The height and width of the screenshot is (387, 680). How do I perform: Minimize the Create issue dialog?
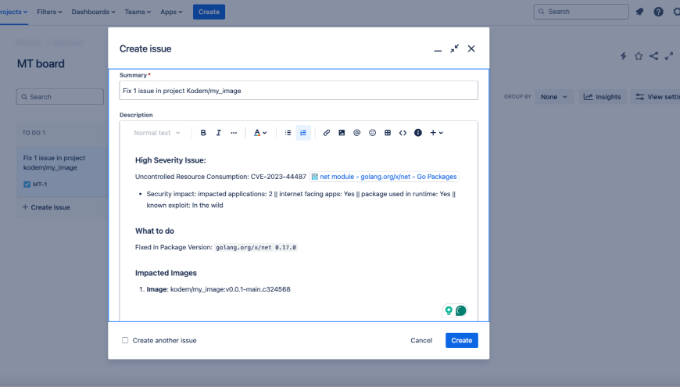(x=438, y=49)
